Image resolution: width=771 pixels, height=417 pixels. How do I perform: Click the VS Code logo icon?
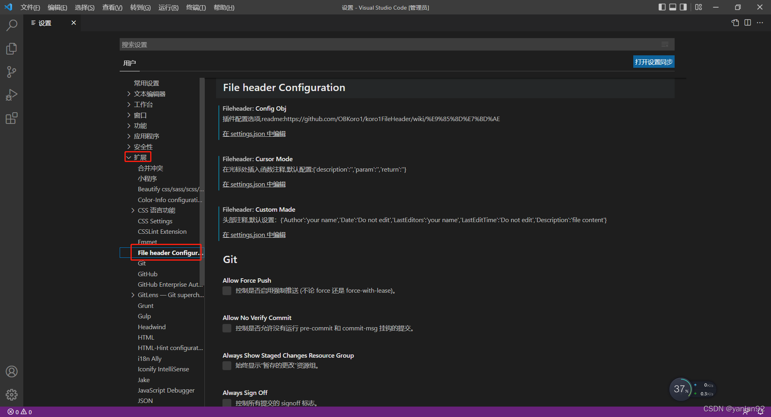tap(8, 7)
